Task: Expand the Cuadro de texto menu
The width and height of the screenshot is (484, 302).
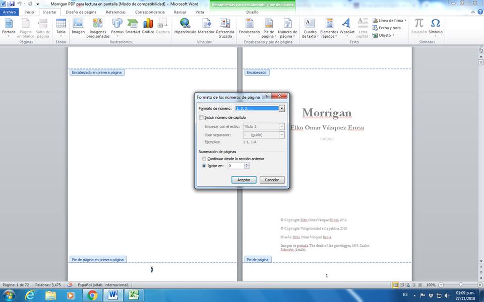Action: 310,28
